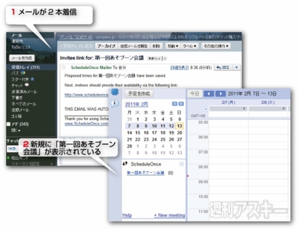Show previous week in Google Calendar
Image resolution: width=299 pixels, height=230 pixels.
click(209, 94)
